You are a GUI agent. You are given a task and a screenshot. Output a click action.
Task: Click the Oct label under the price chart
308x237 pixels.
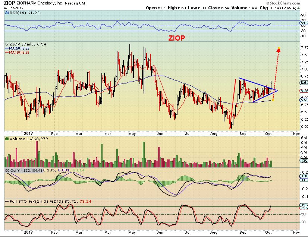point(268,134)
